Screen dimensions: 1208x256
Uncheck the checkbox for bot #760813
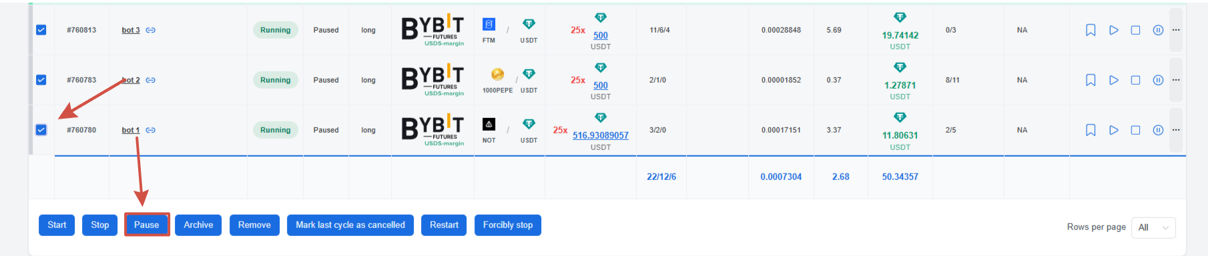pos(41,30)
